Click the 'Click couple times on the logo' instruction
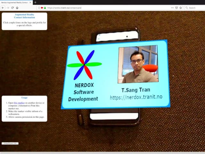 tap(24, 24)
